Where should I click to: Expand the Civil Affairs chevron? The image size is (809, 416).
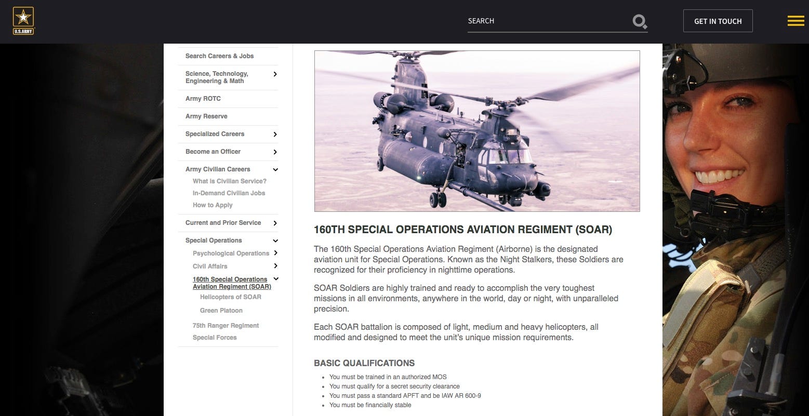(x=275, y=266)
